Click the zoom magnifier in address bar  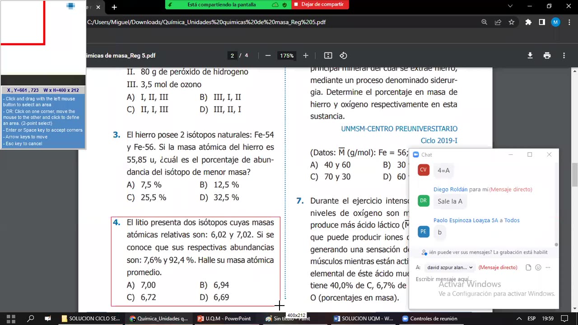click(x=484, y=22)
